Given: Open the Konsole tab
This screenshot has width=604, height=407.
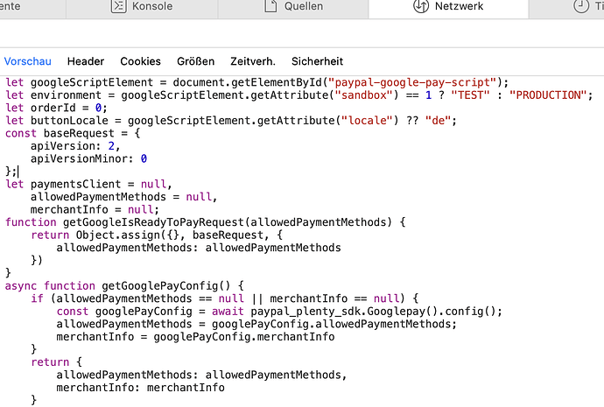Looking at the screenshot, I should pyautogui.click(x=142, y=6).
